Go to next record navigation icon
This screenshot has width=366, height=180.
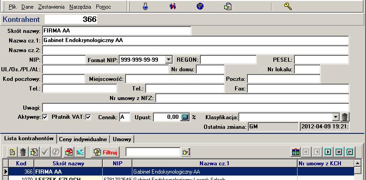(x=328, y=152)
